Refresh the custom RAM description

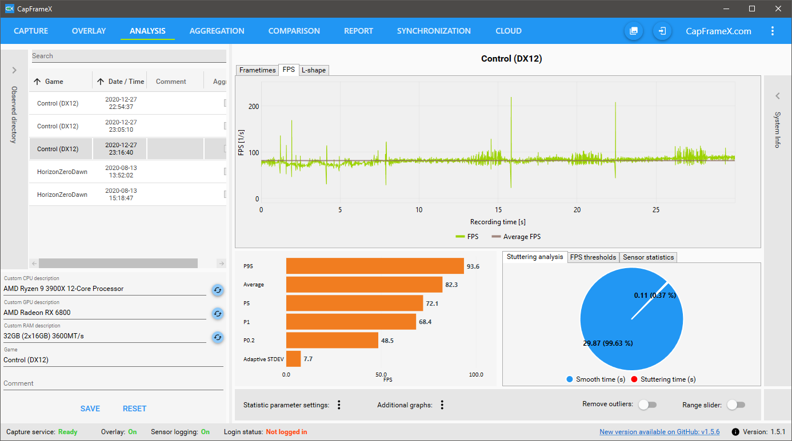[217, 337]
